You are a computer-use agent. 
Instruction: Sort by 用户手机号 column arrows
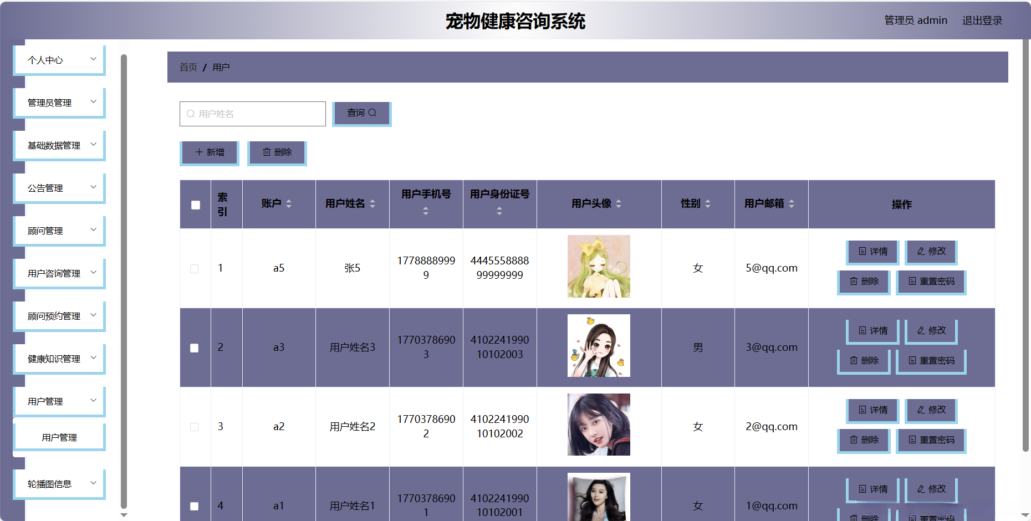tap(426, 211)
